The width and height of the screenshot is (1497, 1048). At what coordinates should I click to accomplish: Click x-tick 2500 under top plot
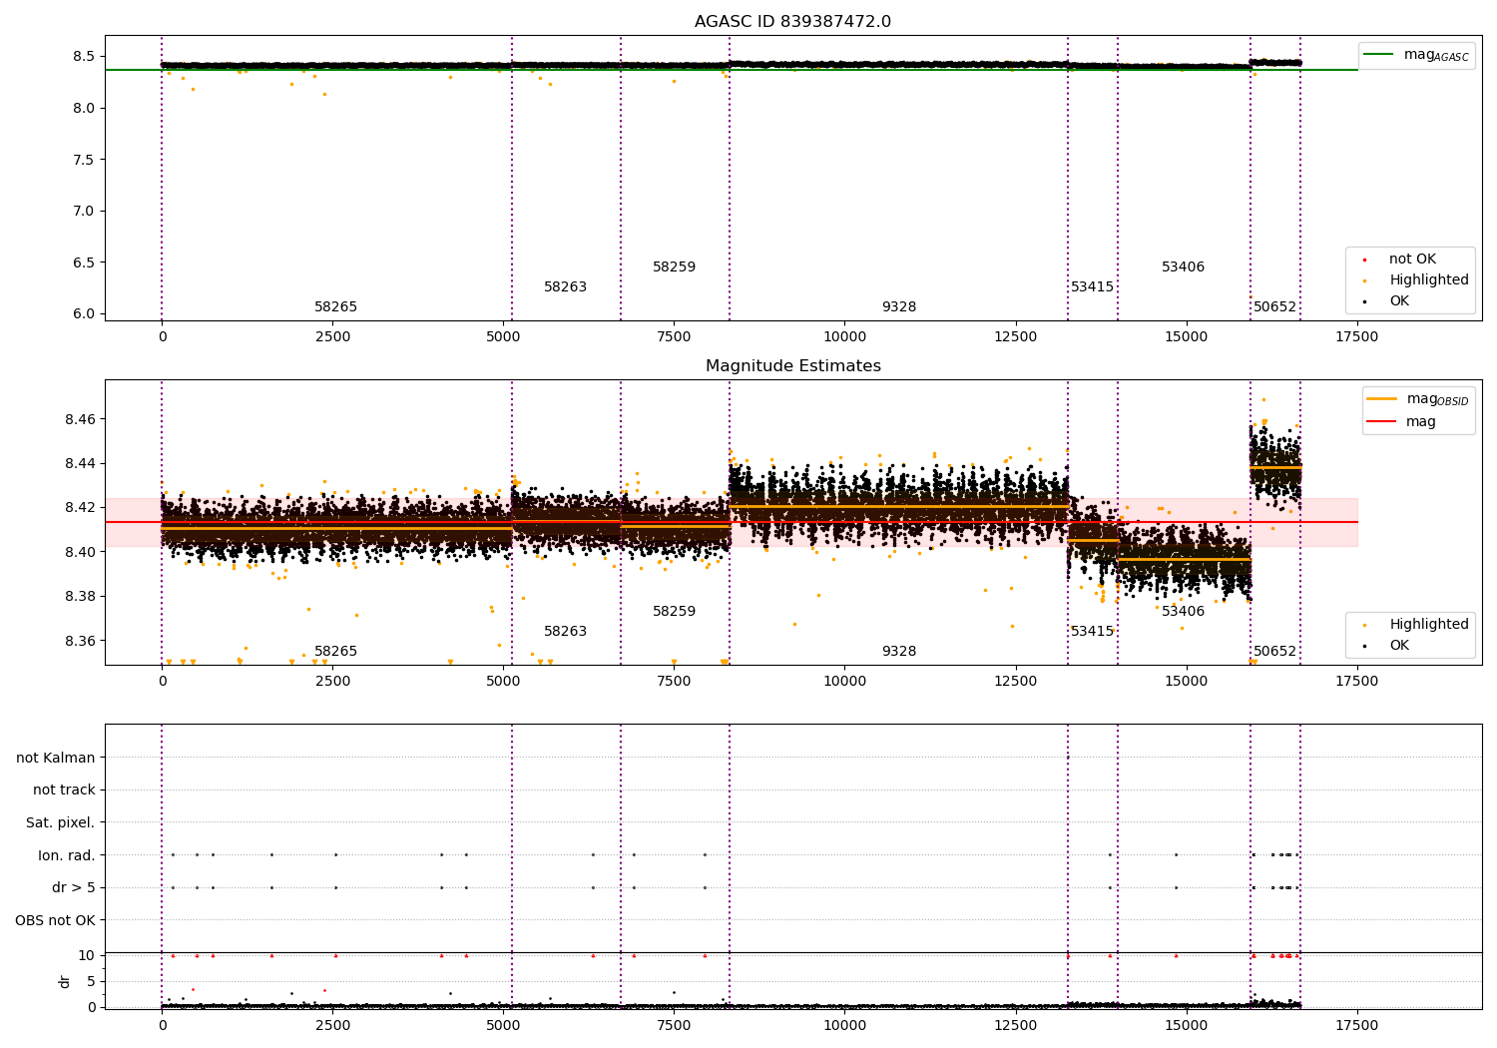tap(332, 337)
